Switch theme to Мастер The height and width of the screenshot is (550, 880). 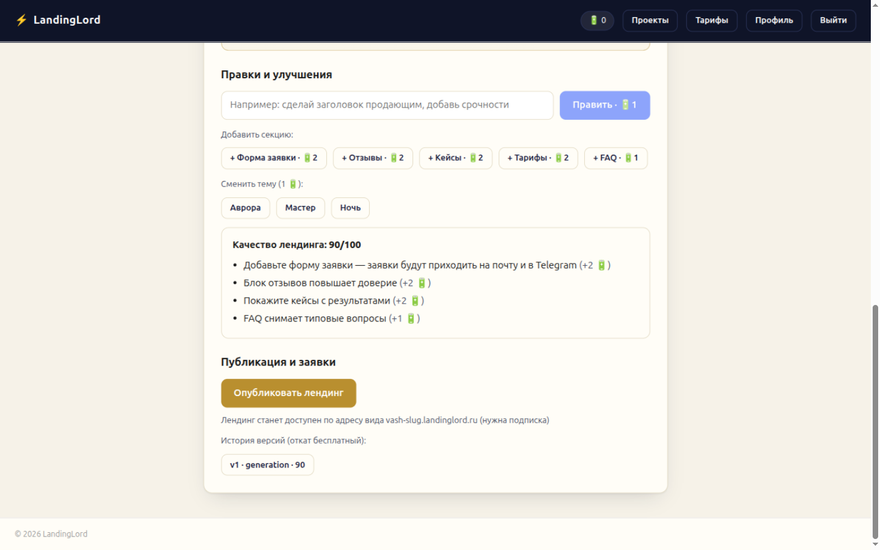pos(300,208)
